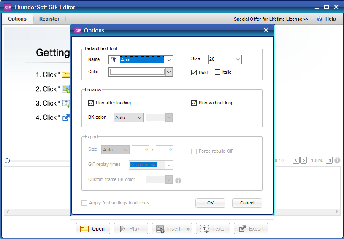Toggle Play without loop checkbox
The width and height of the screenshot is (344, 239).
point(194,103)
